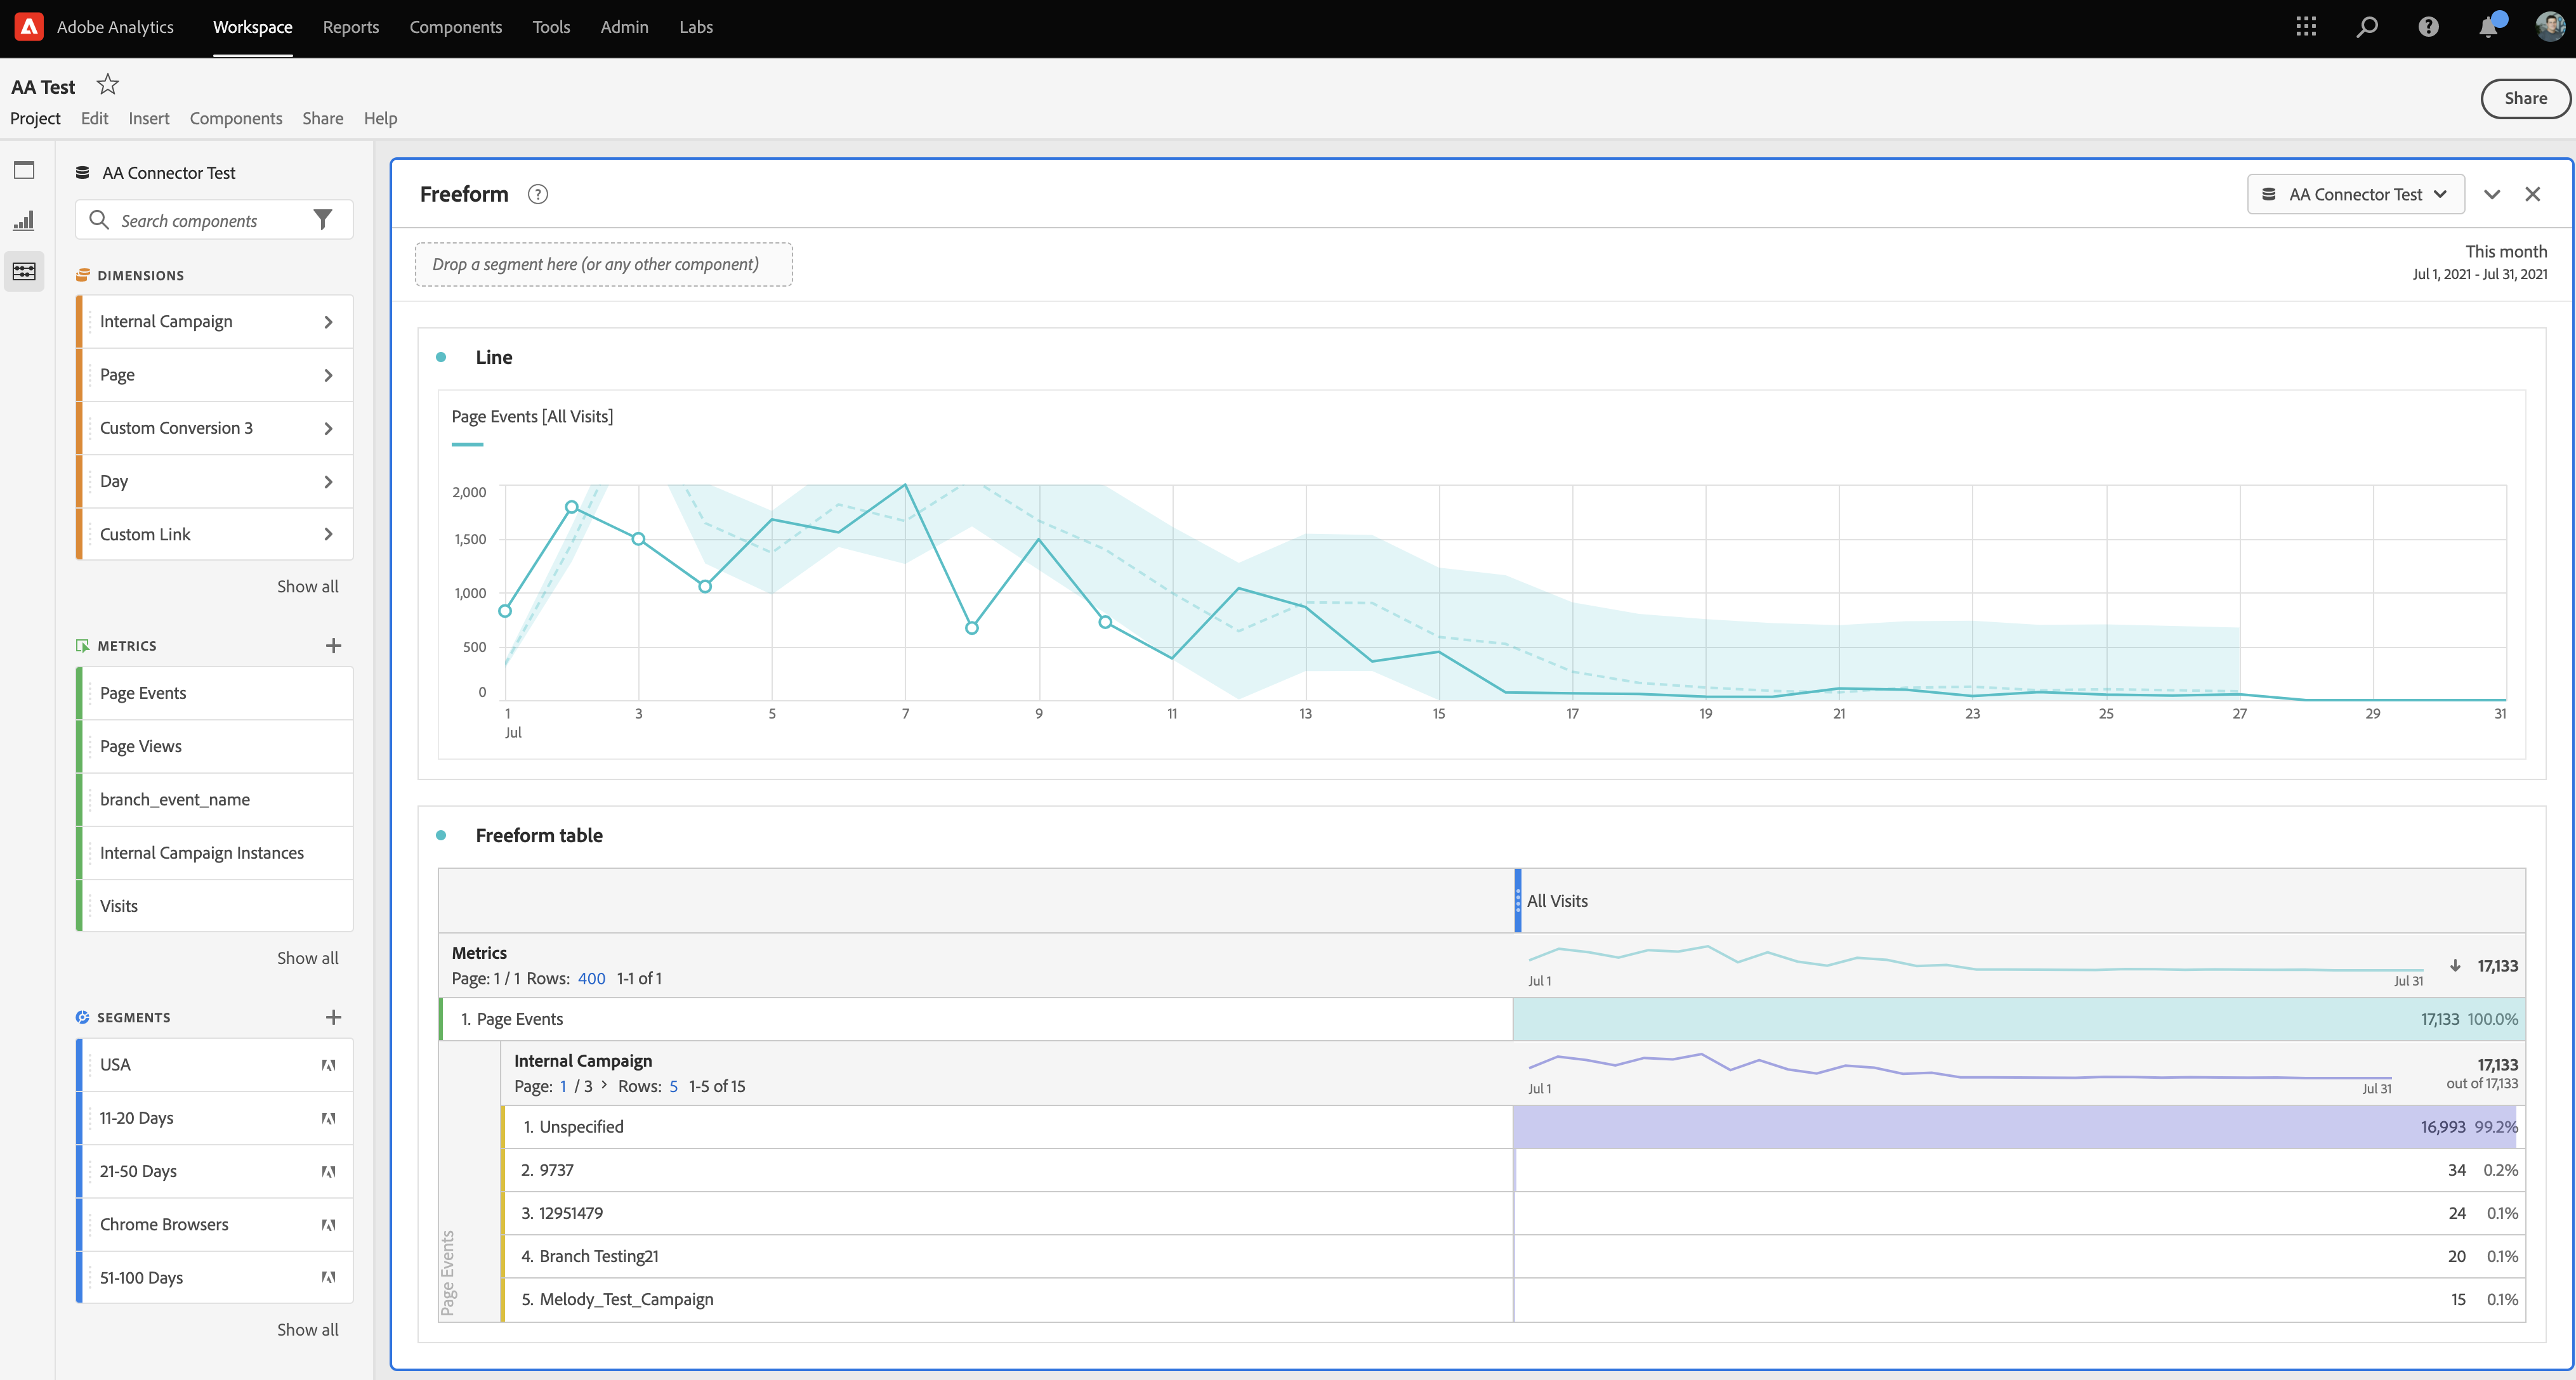Change Metrics rows count 400
This screenshot has width=2576, height=1380.
pyautogui.click(x=592, y=979)
